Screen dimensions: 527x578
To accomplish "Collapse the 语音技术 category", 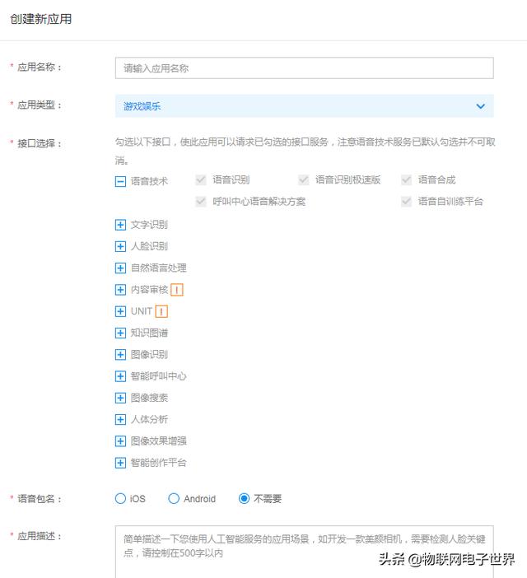I will click(120, 181).
